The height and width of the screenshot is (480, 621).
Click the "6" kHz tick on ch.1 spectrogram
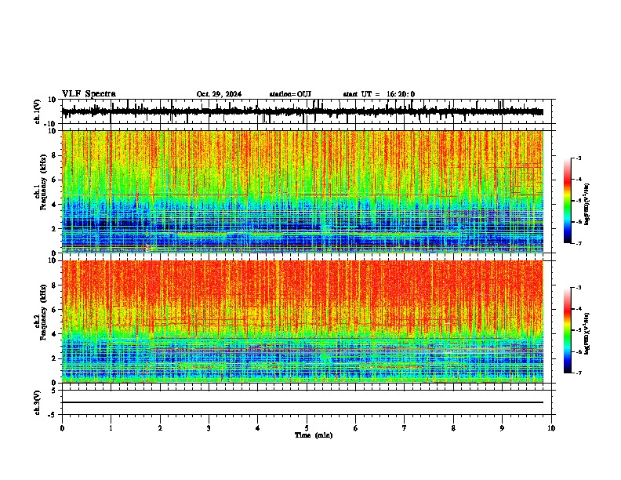[55, 180]
